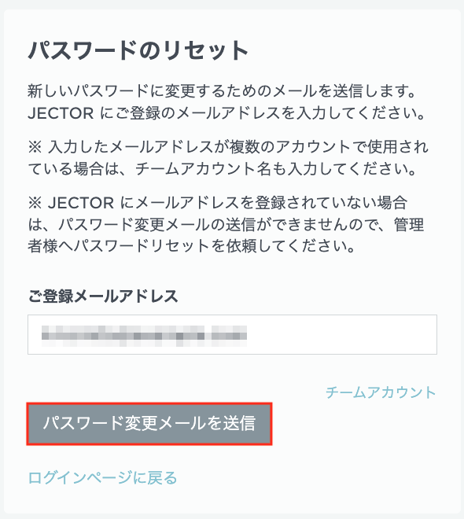Click the パスワード変更メールを送信 button

[x=149, y=424]
